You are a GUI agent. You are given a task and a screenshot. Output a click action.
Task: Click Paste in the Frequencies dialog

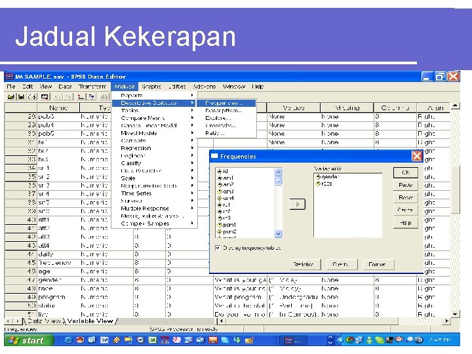tap(406, 185)
